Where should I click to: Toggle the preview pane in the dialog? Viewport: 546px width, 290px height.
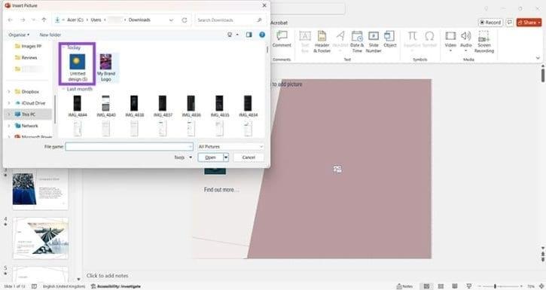pyautogui.click(x=249, y=35)
